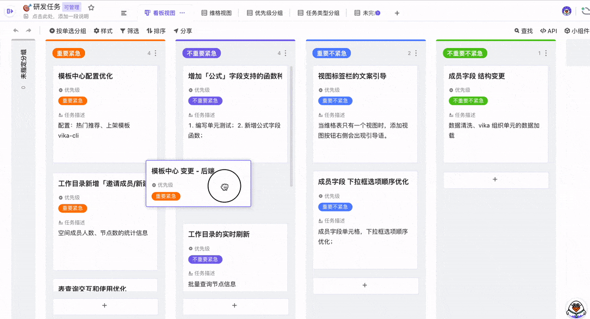The width and height of the screenshot is (590, 319).
Task: Switch to the 任务类型分组 tab
Action: point(318,13)
